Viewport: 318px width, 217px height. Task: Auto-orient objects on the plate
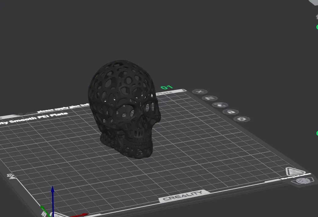pos(220,105)
